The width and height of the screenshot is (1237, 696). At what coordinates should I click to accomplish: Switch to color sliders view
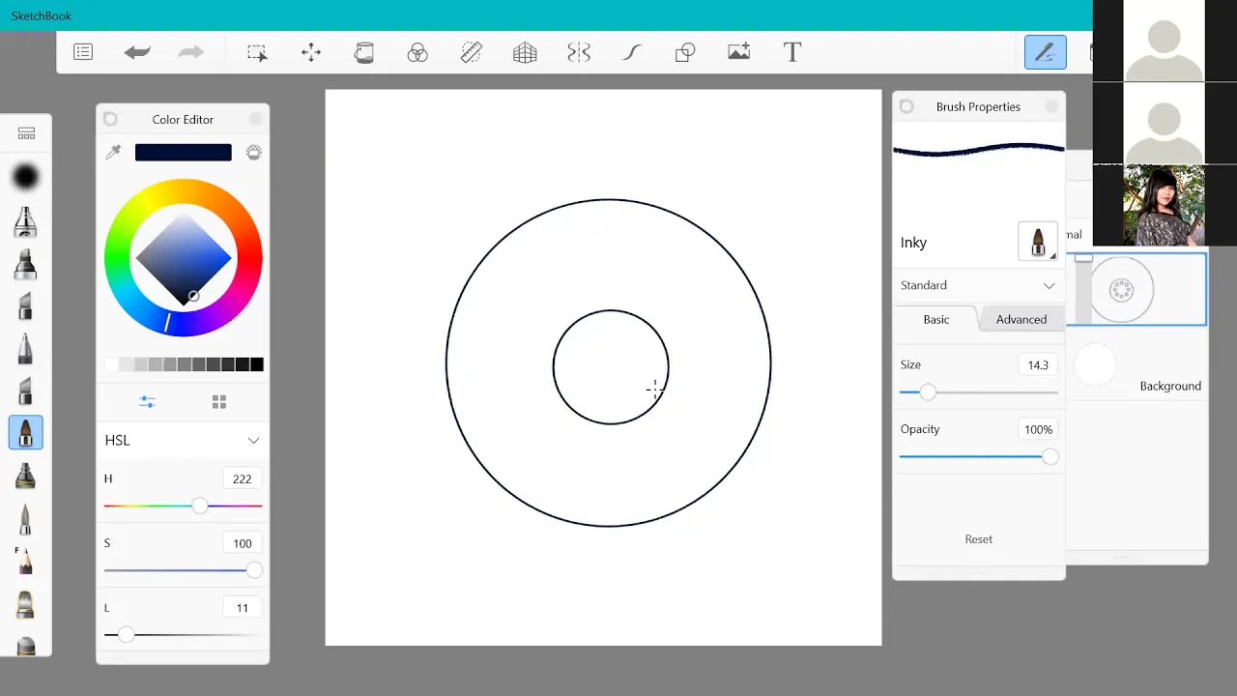coord(147,401)
